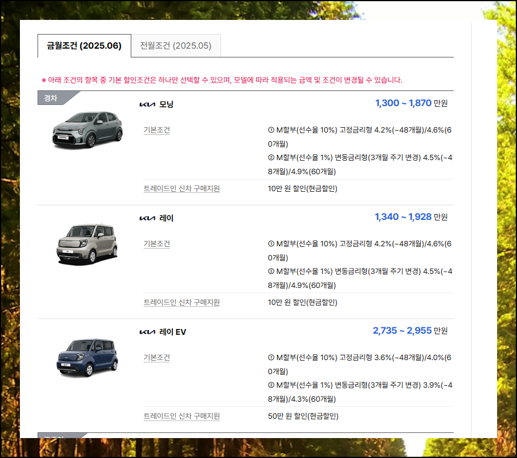
Task: Open 기본조건 link under 레이 EV
Action: tap(157, 358)
